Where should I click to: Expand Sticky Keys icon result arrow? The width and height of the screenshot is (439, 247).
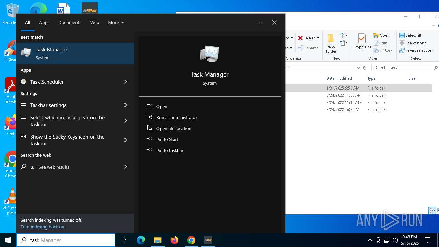[x=126, y=140]
